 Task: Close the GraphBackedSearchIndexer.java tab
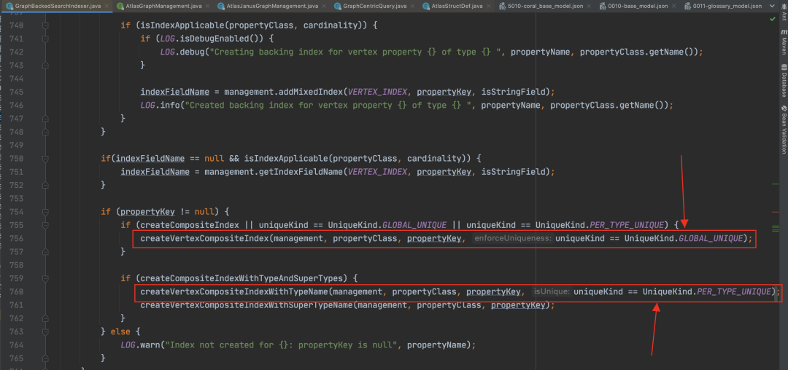coord(107,7)
